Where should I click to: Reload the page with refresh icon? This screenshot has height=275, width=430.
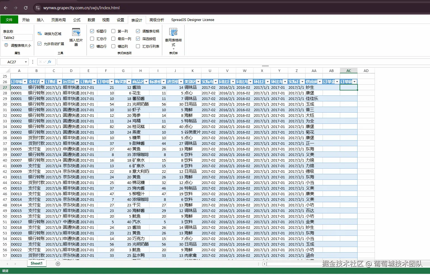(x=26, y=8)
